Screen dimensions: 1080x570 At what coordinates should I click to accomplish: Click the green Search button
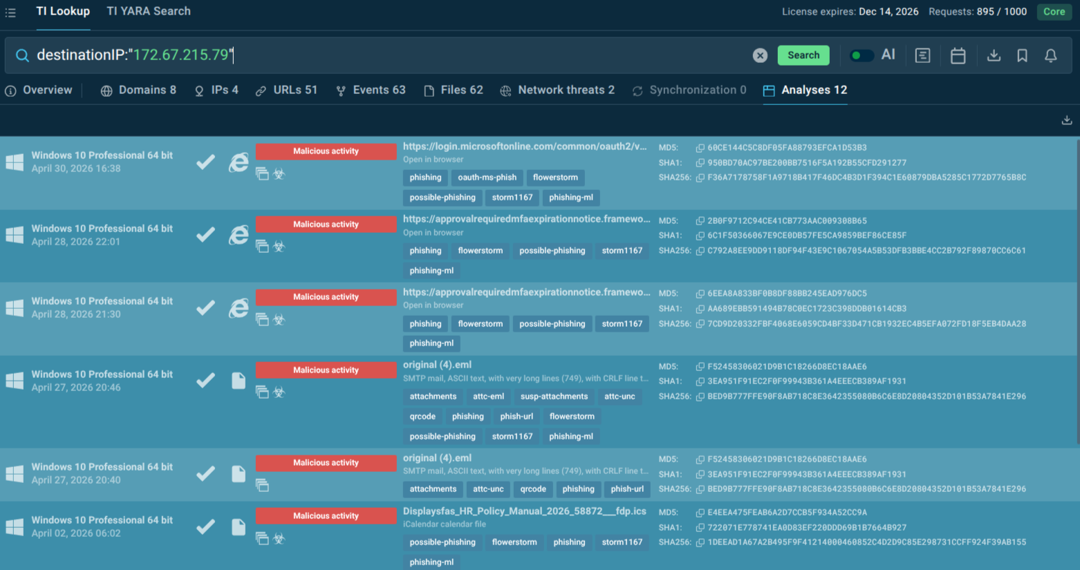803,55
